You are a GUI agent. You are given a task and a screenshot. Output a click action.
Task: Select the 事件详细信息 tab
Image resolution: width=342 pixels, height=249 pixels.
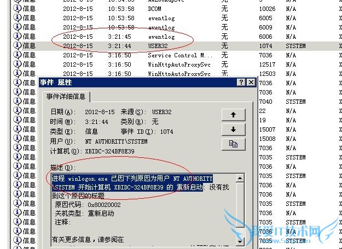tap(66, 97)
